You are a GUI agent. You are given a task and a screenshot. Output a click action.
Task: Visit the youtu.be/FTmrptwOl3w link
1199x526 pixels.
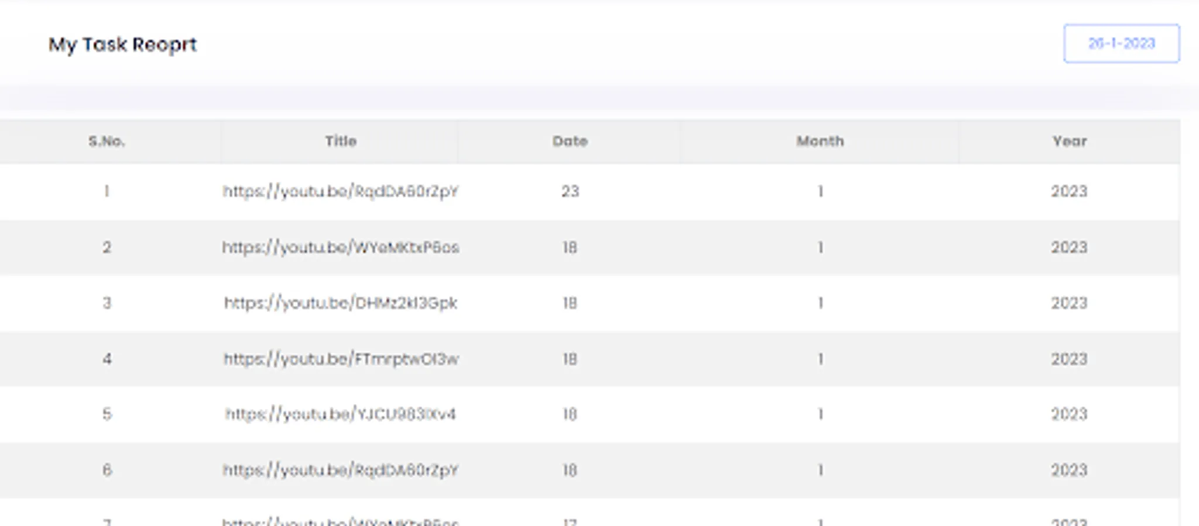(341, 359)
